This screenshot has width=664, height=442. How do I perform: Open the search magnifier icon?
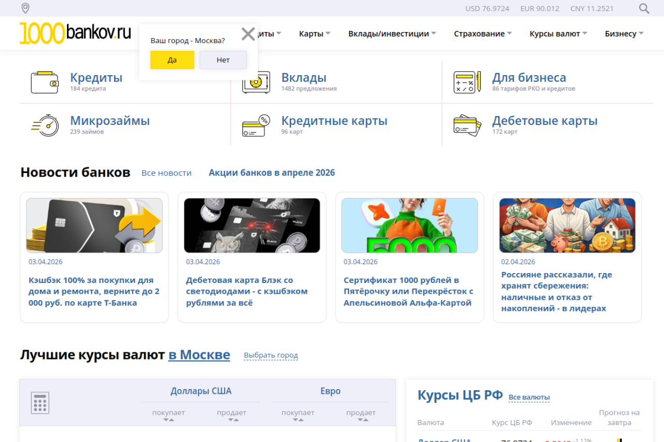point(644,8)
